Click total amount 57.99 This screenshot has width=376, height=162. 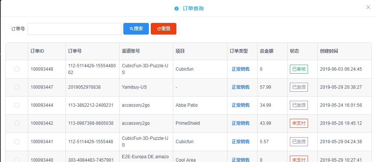pos(265,87)
